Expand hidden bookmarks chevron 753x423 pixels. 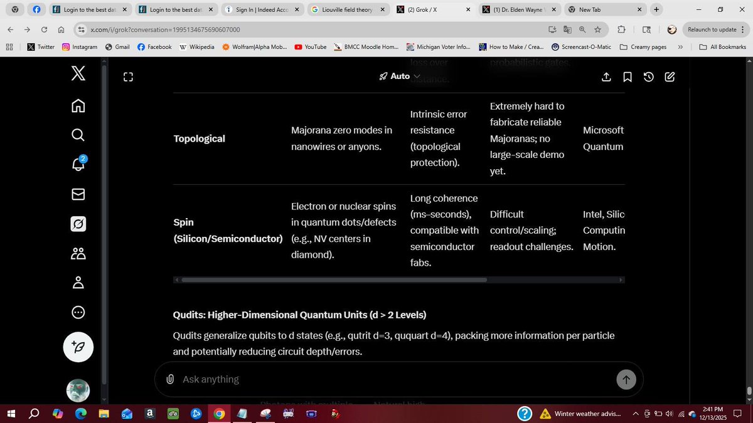680,47
